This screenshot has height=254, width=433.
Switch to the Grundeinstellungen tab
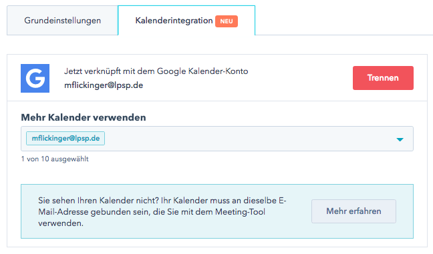tap(62, 21)
